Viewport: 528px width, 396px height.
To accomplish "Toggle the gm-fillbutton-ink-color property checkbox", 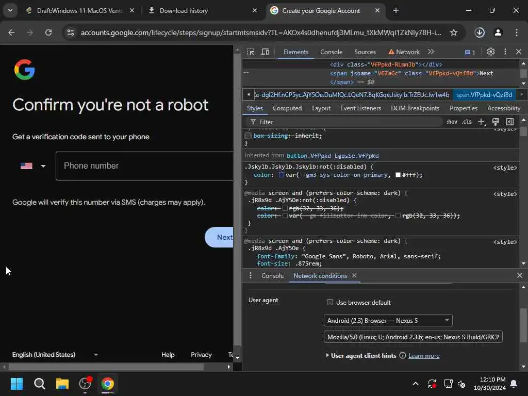I will click(285, 216).
